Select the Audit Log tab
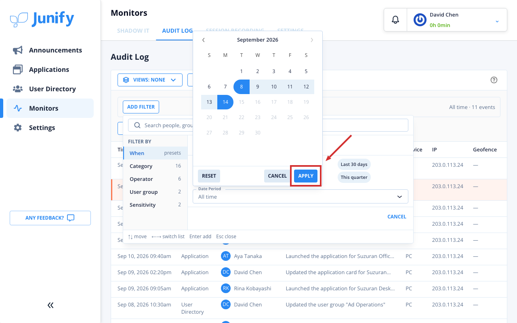 click(177, 31)
